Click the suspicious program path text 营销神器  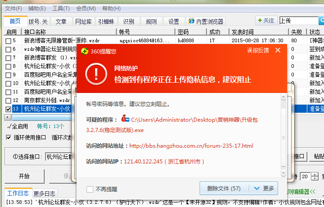pyautogui.click(x=228, y=120)
